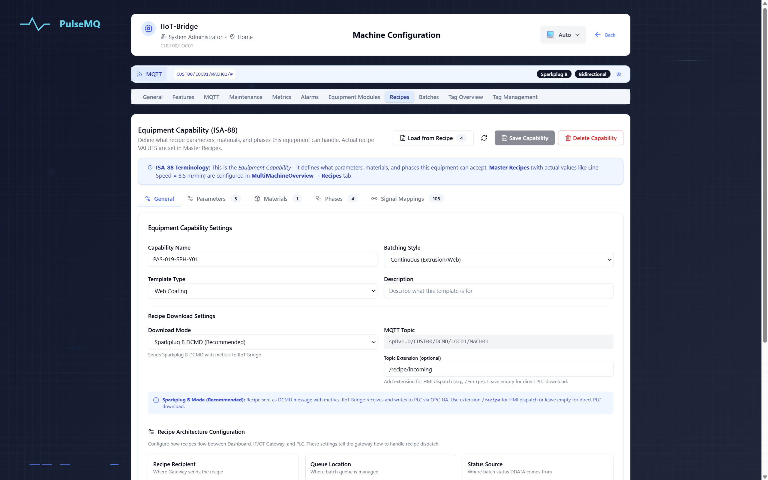Click the Home location pin icon
768x480 pixels.
232,37
